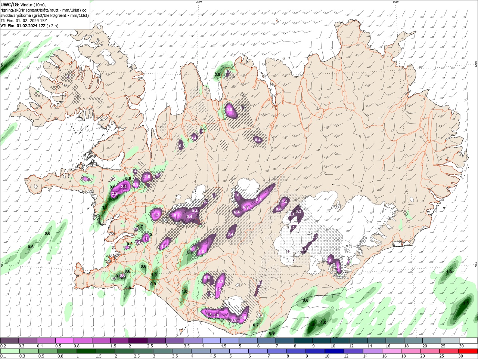
Task: Pick the bright red 30 rain-scale swatch
Action: click(x=468, y=351)
